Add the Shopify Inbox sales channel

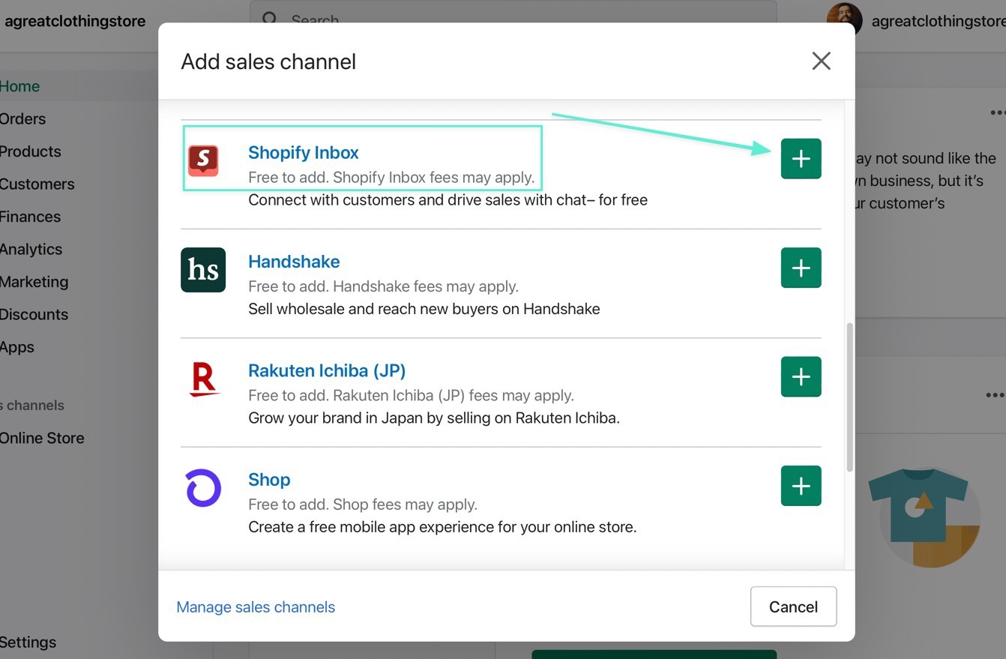pos(801,159)
